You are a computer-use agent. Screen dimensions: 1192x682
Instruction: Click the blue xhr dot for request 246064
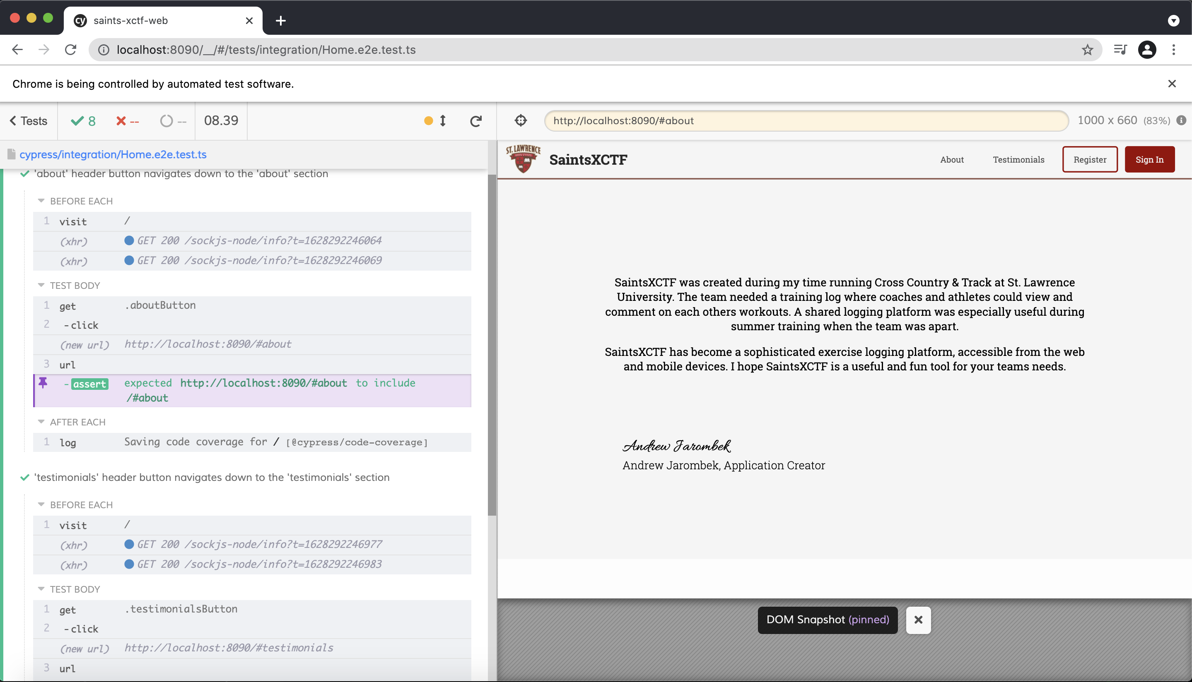129,240
